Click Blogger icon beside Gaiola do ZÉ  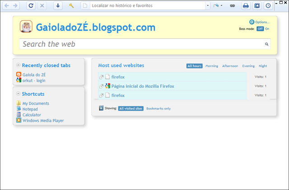point(19,74)
